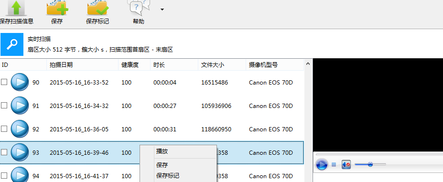
Task: Sort by the 文件大小 column header
Action: click(x=222, y=64)
